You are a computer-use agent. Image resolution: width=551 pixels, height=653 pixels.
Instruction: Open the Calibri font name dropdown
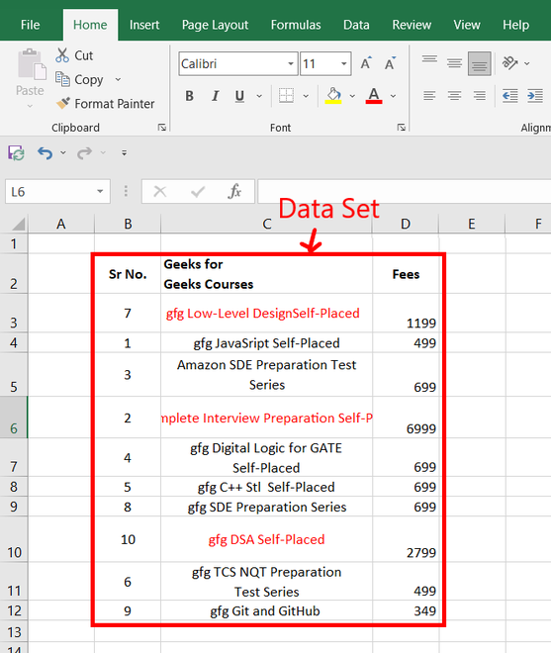[x=290, y=63]
